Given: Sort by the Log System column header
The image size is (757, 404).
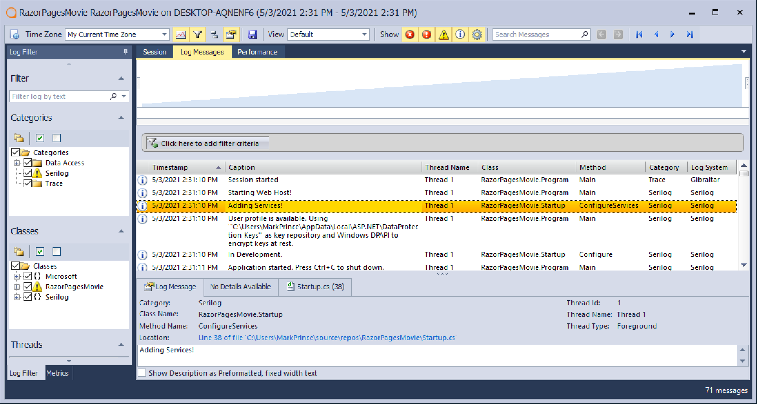Looking at the screenshot, I should coord(712,167).
